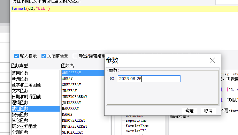Select 其它函数 category
The image size is (238, 135).
click(35, 120)
